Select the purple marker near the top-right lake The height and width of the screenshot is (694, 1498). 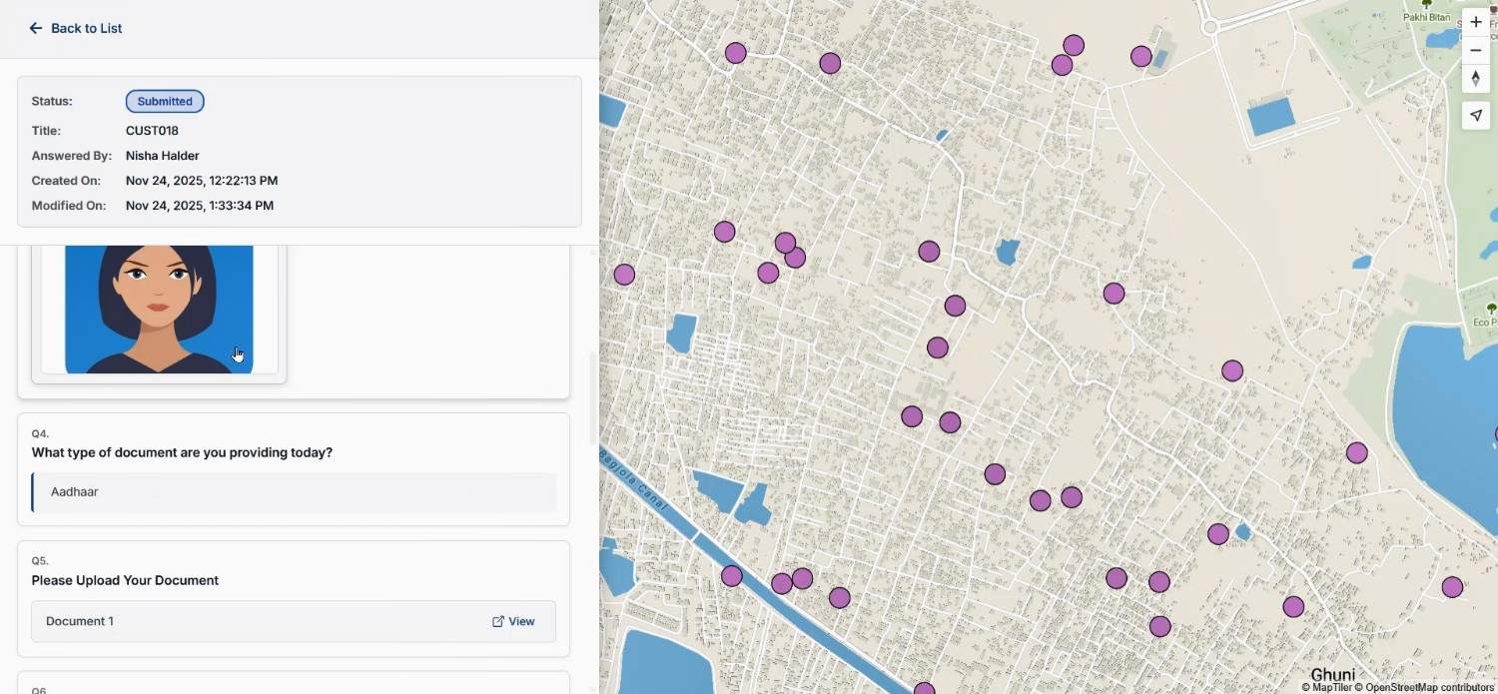point(1140,57)
